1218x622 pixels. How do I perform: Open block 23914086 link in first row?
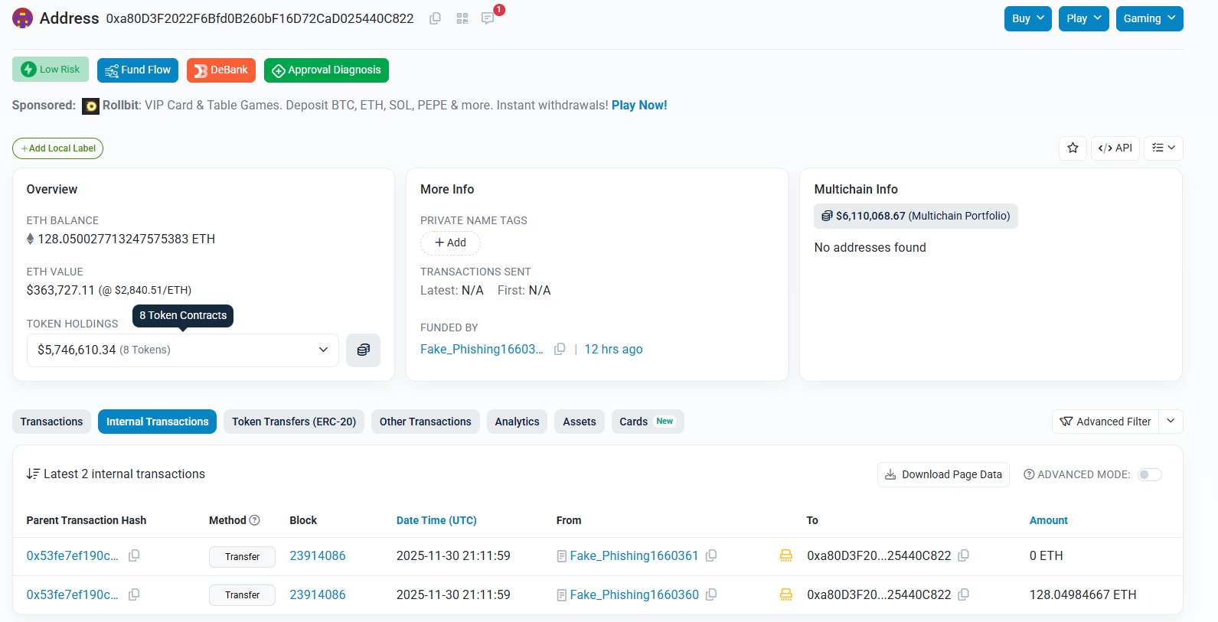[317, 555]
